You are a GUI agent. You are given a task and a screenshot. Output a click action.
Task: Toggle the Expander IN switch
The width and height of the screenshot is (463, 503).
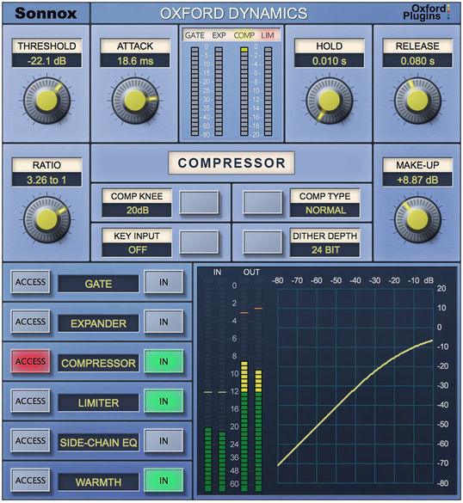pyautogui.click(x=164, y=322)
